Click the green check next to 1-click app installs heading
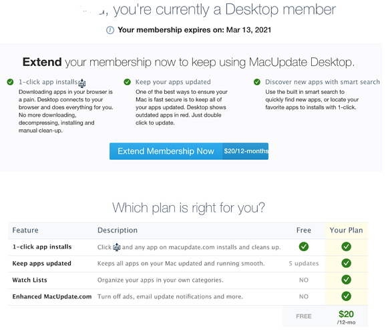 pyautogui.click(x=10, y=82)
